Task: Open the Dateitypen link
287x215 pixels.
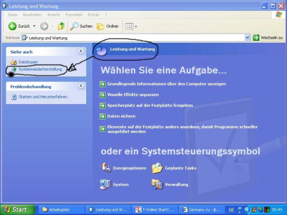Action: click(x=28, y=62)
